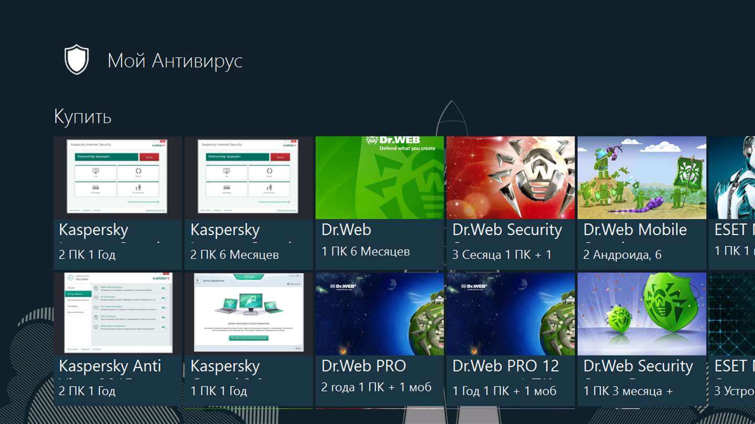Image resolution: width=755 pixels, height=424 pixels.
Task: Open the Kaspersky Anti tile 2 ПК 1 Год
Action: tap(118, 339)
